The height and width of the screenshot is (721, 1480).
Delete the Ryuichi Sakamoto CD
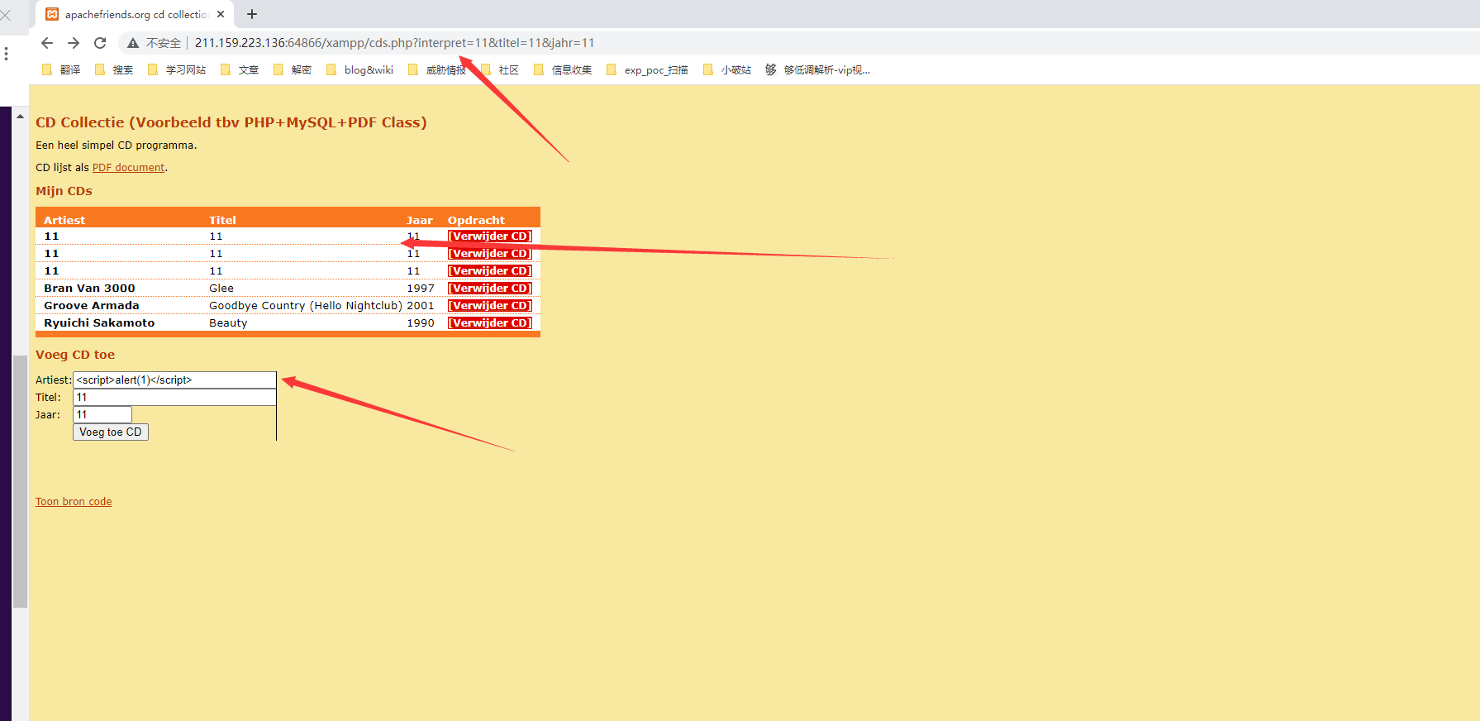(x=490, y=323)
